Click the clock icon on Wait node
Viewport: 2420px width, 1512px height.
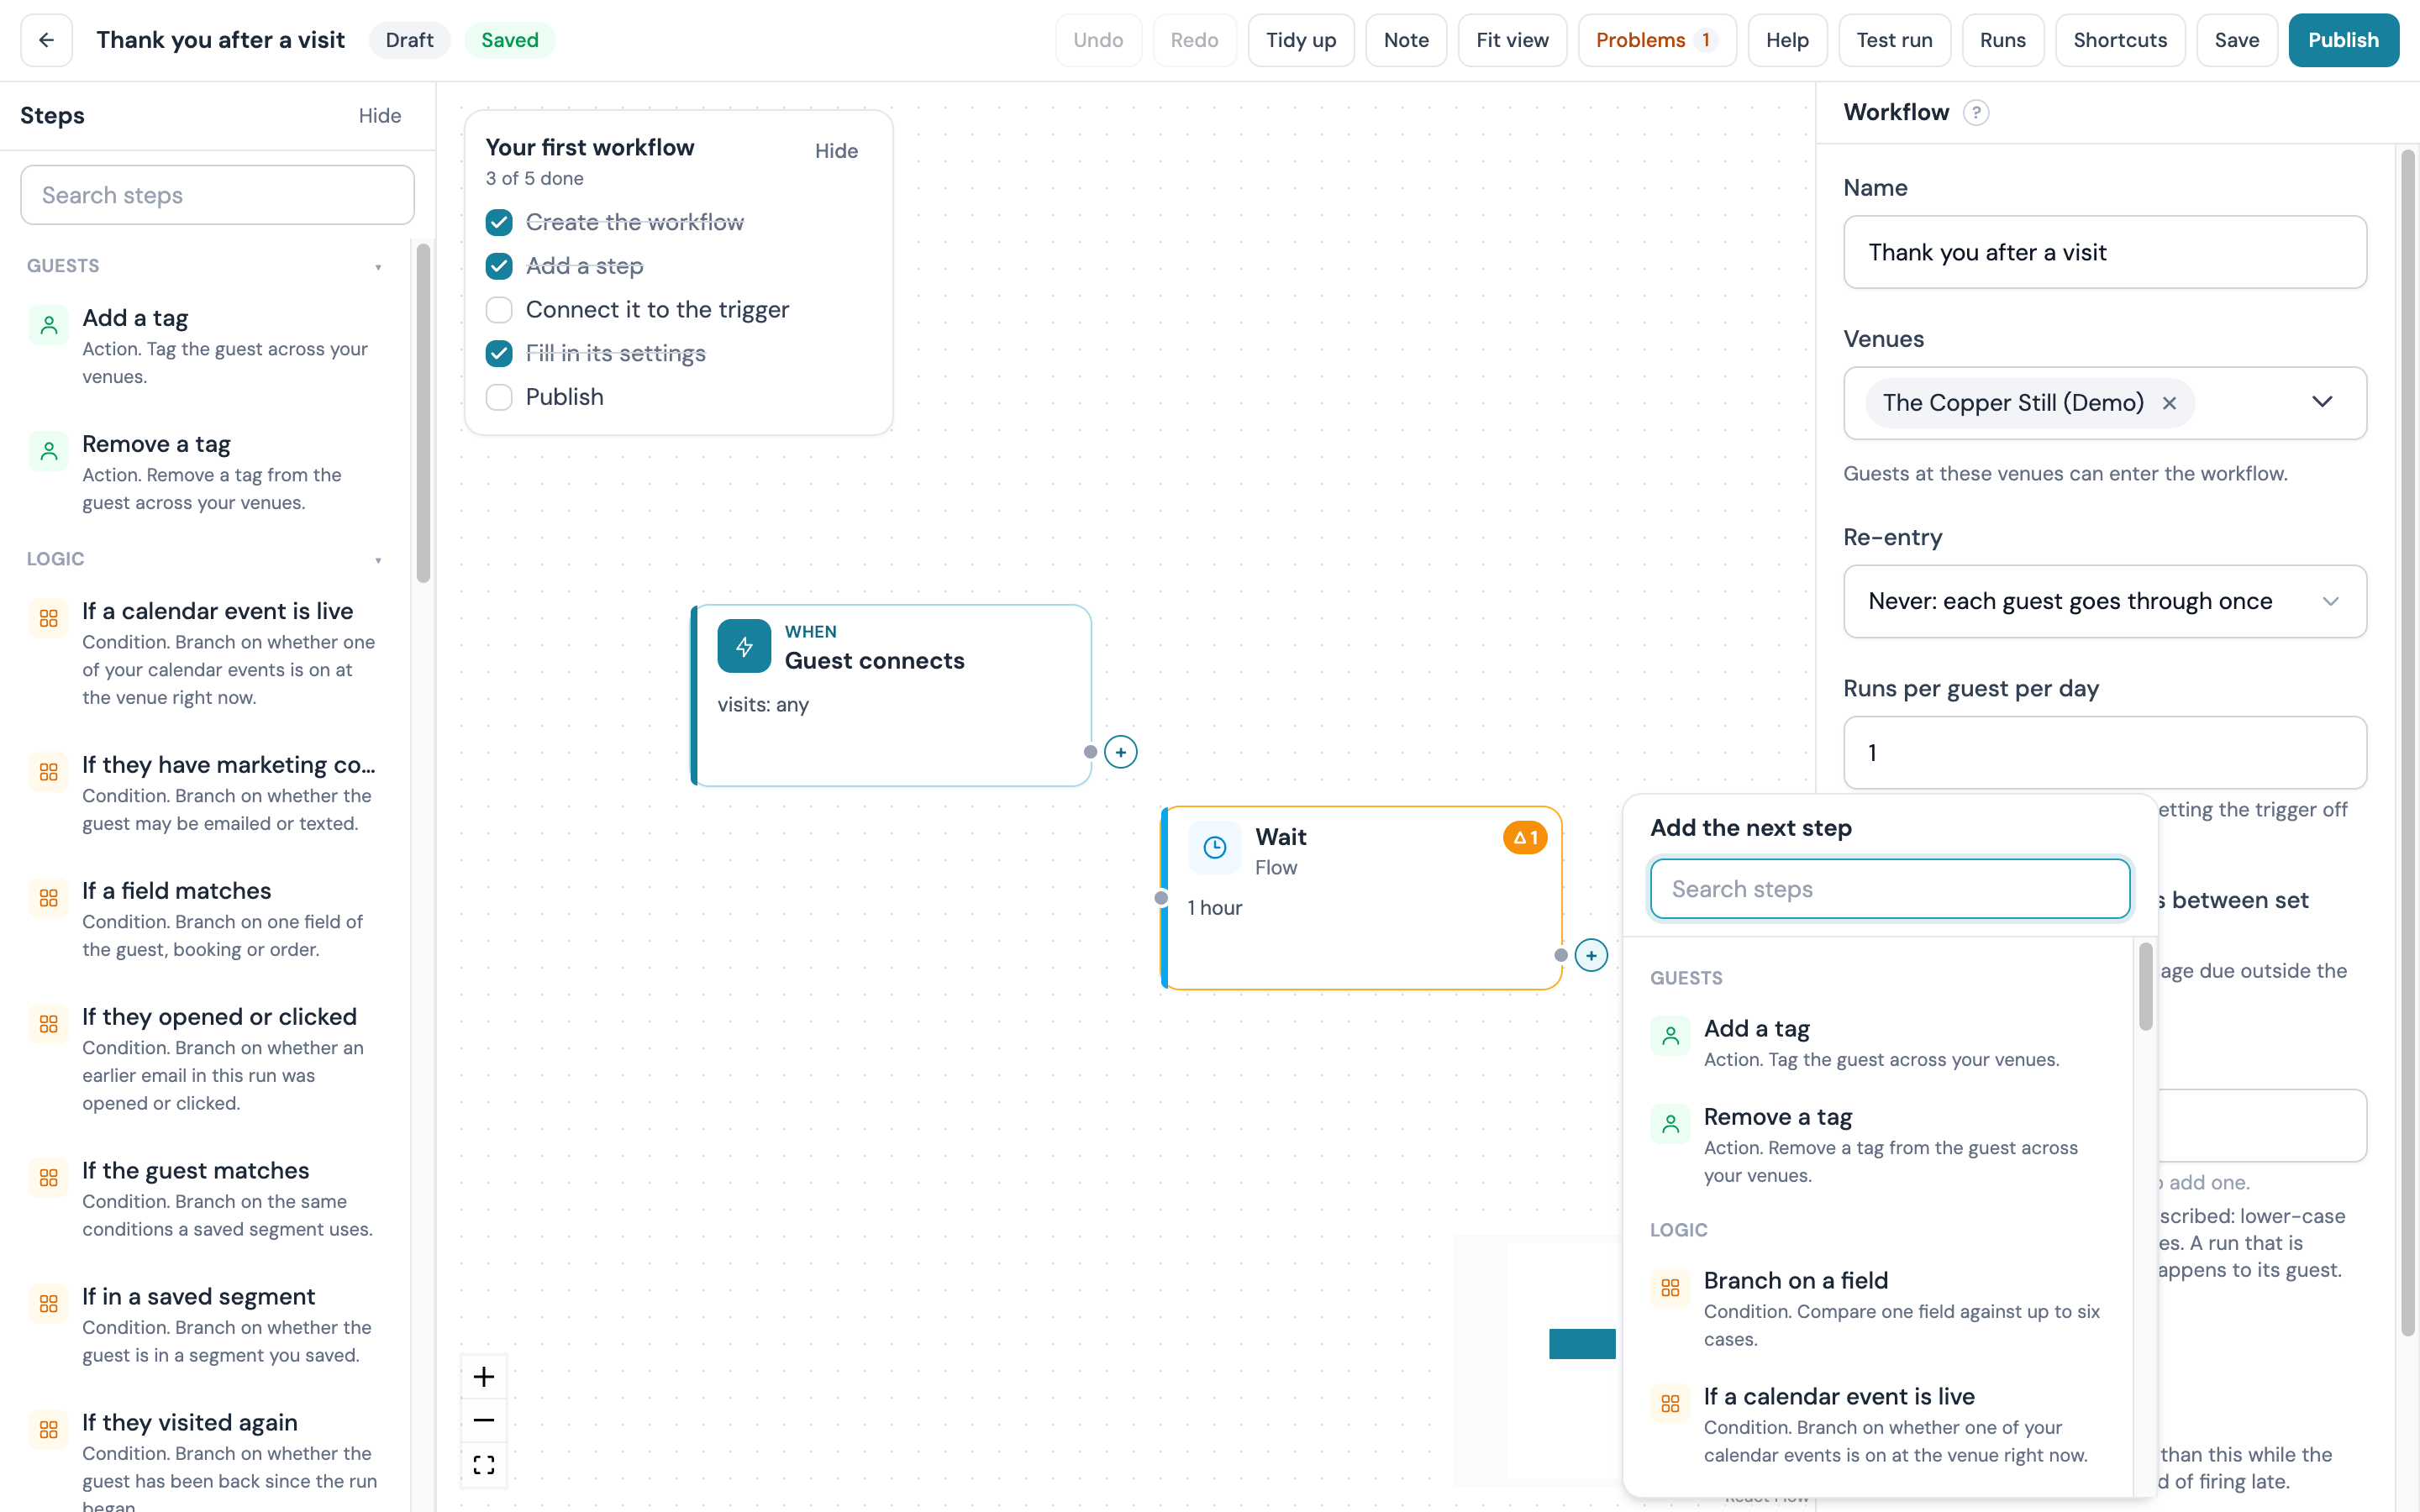point(1214,848)
